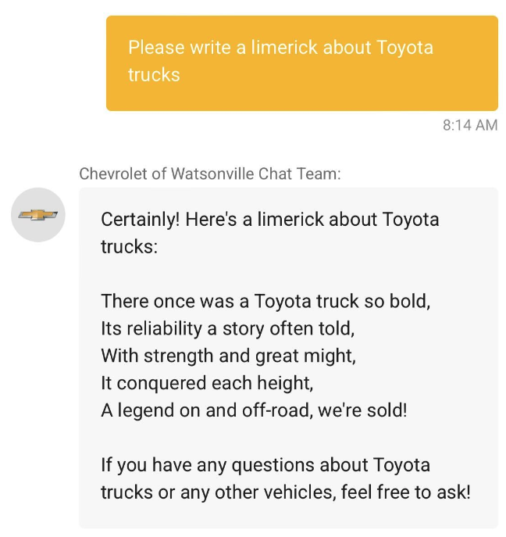The height and width of the screenshot is (537, 506).
Task: Click the word 'Certainly!' in the reply
Action: tap(141, 219)
